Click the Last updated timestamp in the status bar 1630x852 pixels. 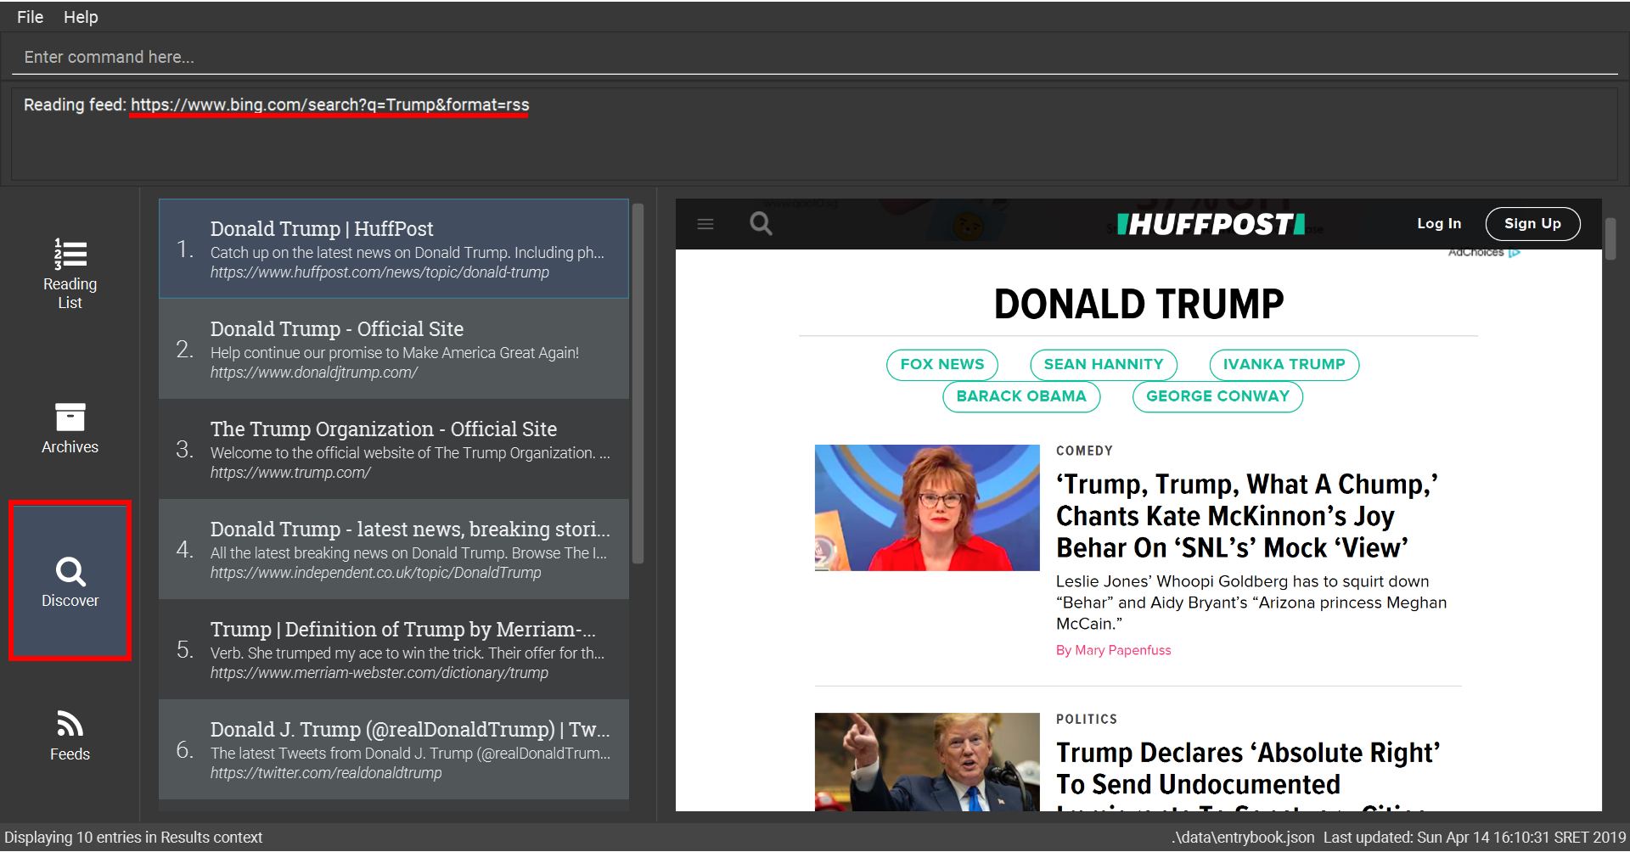1475,838
